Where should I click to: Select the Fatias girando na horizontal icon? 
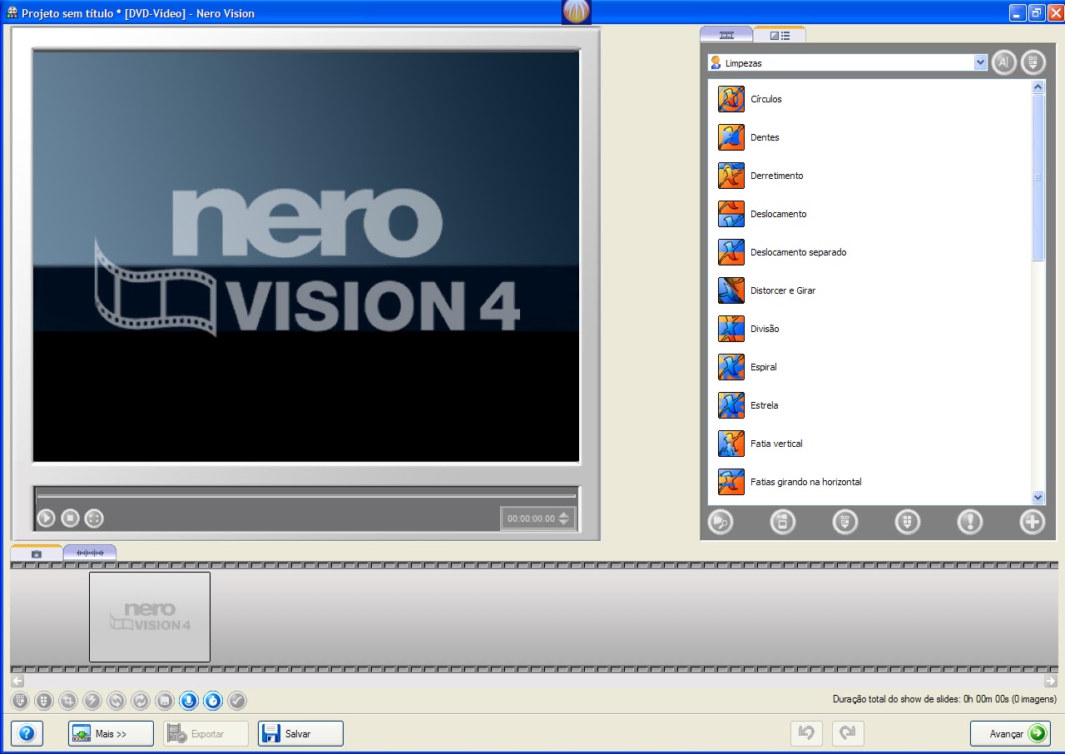[731, 482]
